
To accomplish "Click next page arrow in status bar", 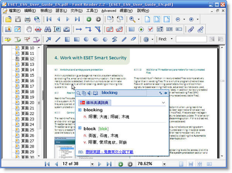I will (x=100, y=164).
